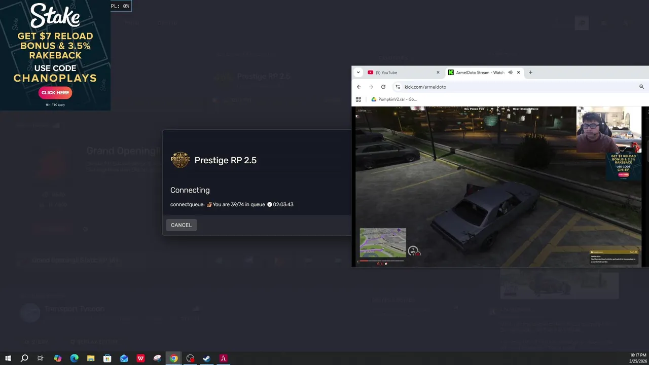Open Microsoft Store from taskbar

(x=107, y=358)
